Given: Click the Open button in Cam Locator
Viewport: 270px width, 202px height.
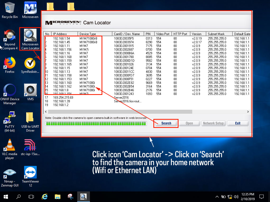Looking at the screenshot, I should pos(189,123).
